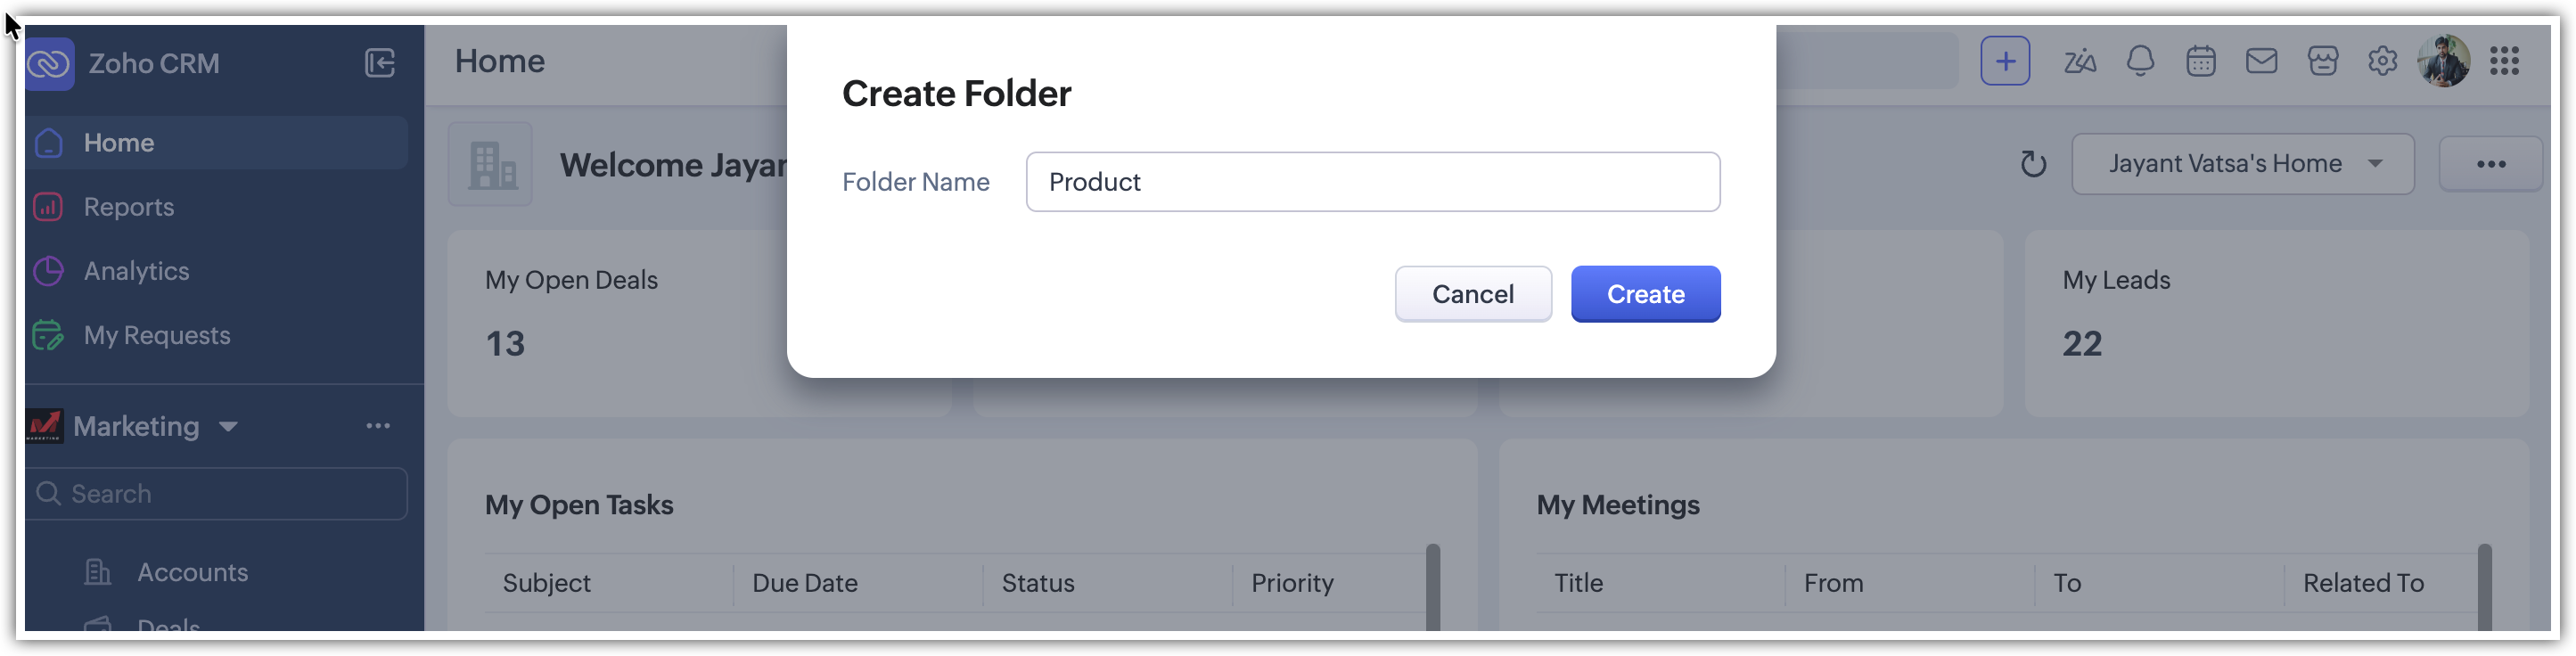The width and height of the screenshot is (2576, 656).
Task: Click the Create button in dialog
Action: (x=1645, y=294)
